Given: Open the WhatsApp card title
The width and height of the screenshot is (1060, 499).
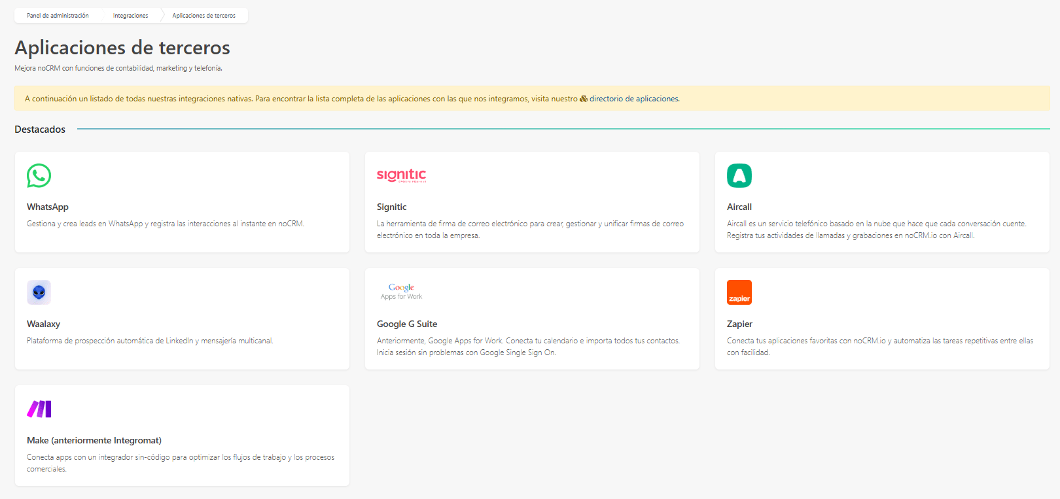Looking at the screenshot, I should (48, 207).
